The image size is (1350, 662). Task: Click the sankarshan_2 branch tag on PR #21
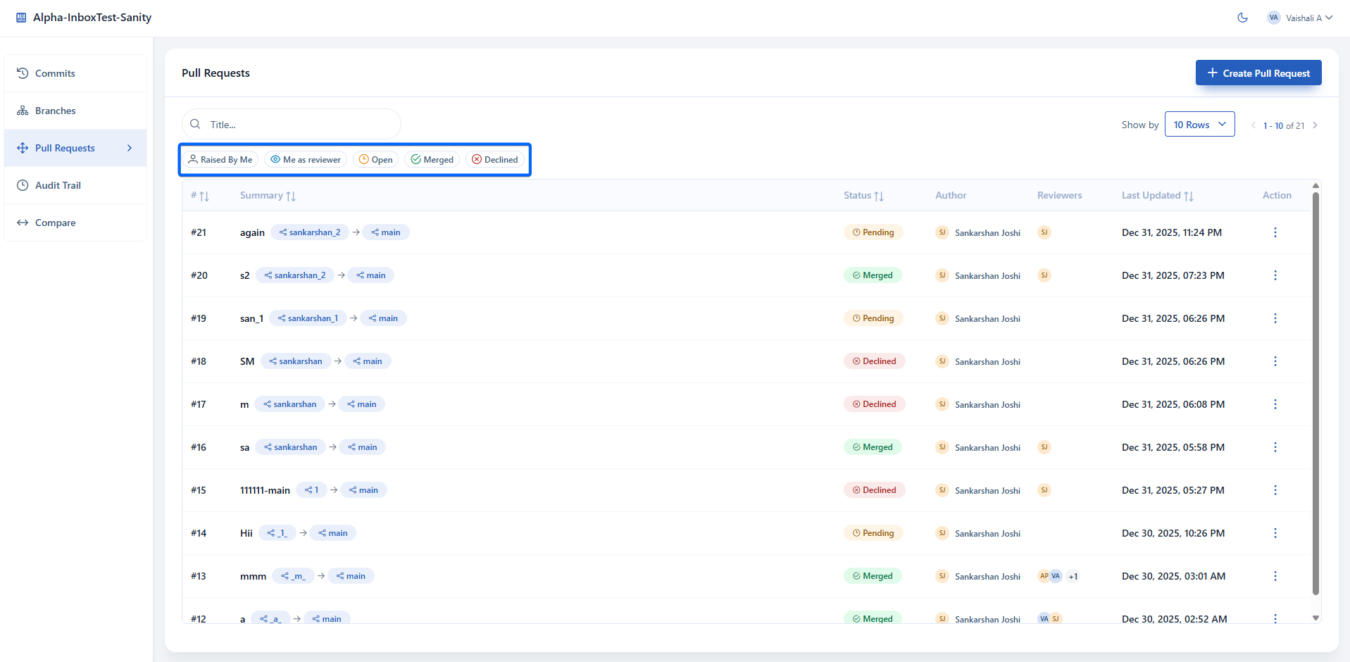click(x=310, y=232)
